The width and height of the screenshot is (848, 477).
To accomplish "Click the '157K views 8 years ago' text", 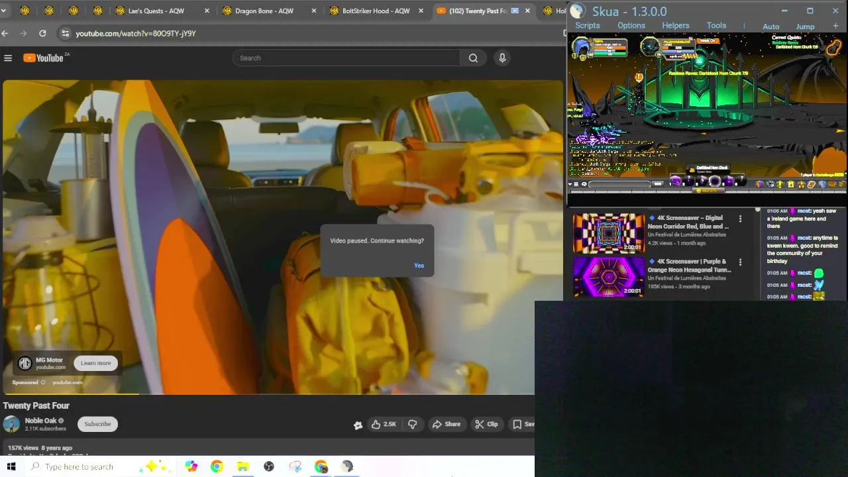I will pos(40,448).
